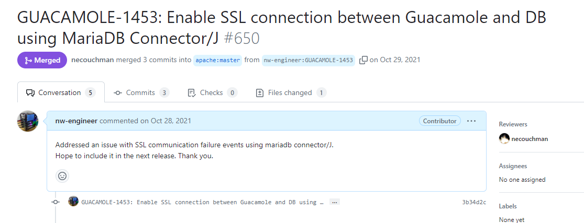584x223 pixels.
Task: Click the commit node icon on timeline
Action: tap(56, 202)
